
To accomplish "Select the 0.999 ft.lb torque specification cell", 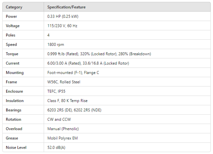I will (x=99, y=54).
